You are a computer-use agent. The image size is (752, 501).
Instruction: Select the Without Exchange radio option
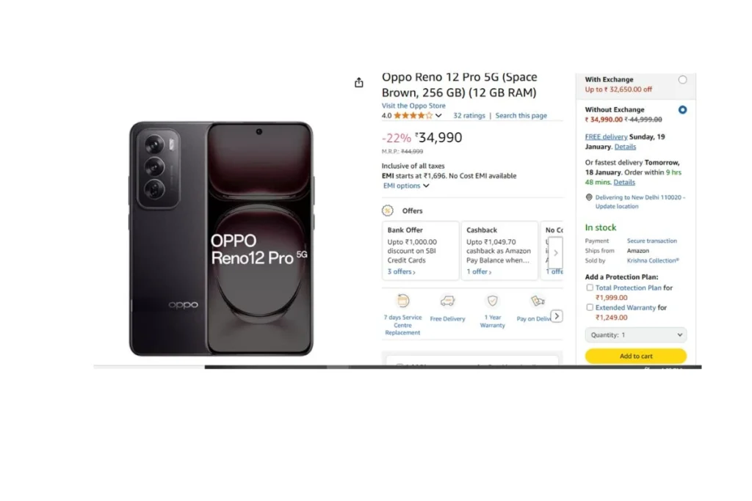click(682, 110)
